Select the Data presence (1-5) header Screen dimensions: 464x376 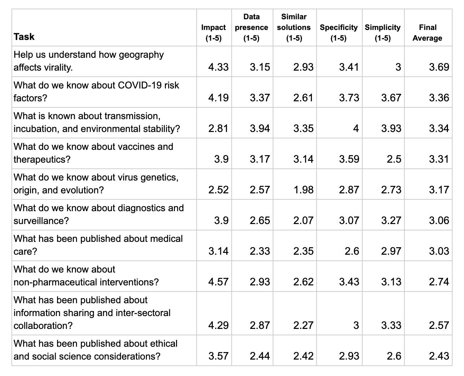[x=252, y=28]
